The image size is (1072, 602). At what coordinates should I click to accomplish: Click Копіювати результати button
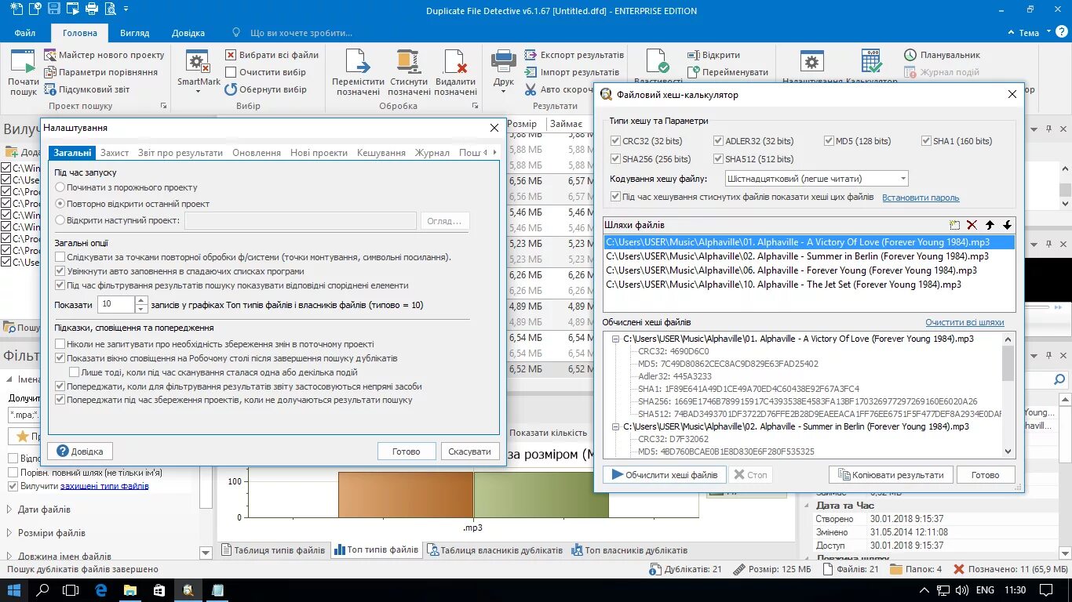891,474
